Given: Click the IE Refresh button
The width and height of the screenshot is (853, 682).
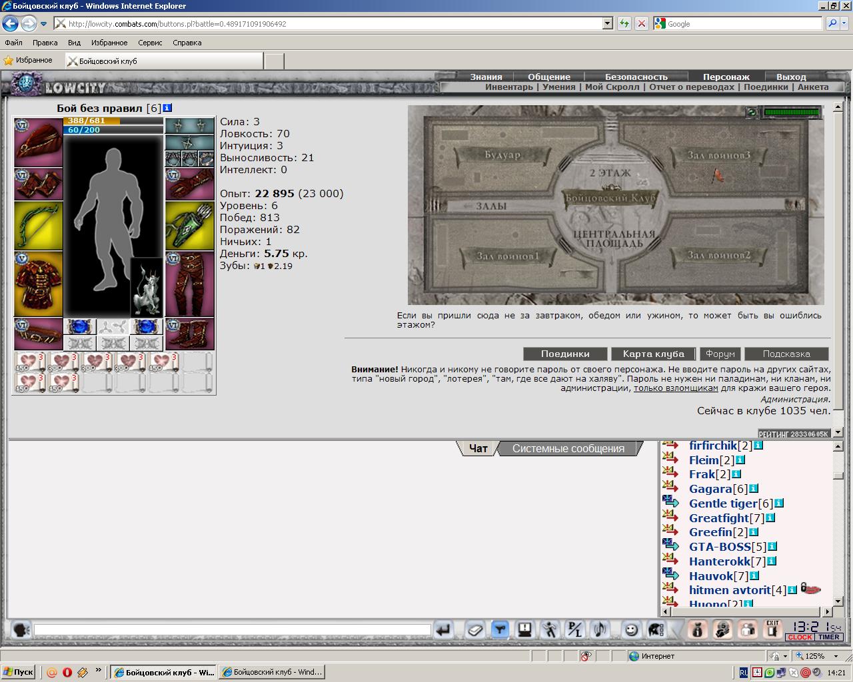Looking at the screenshot, I should pos(624,23).
